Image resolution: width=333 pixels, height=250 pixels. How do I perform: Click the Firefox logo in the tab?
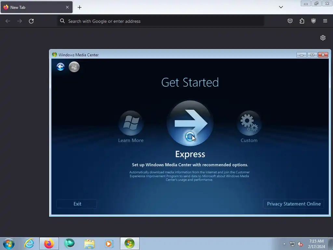(6, 7)
